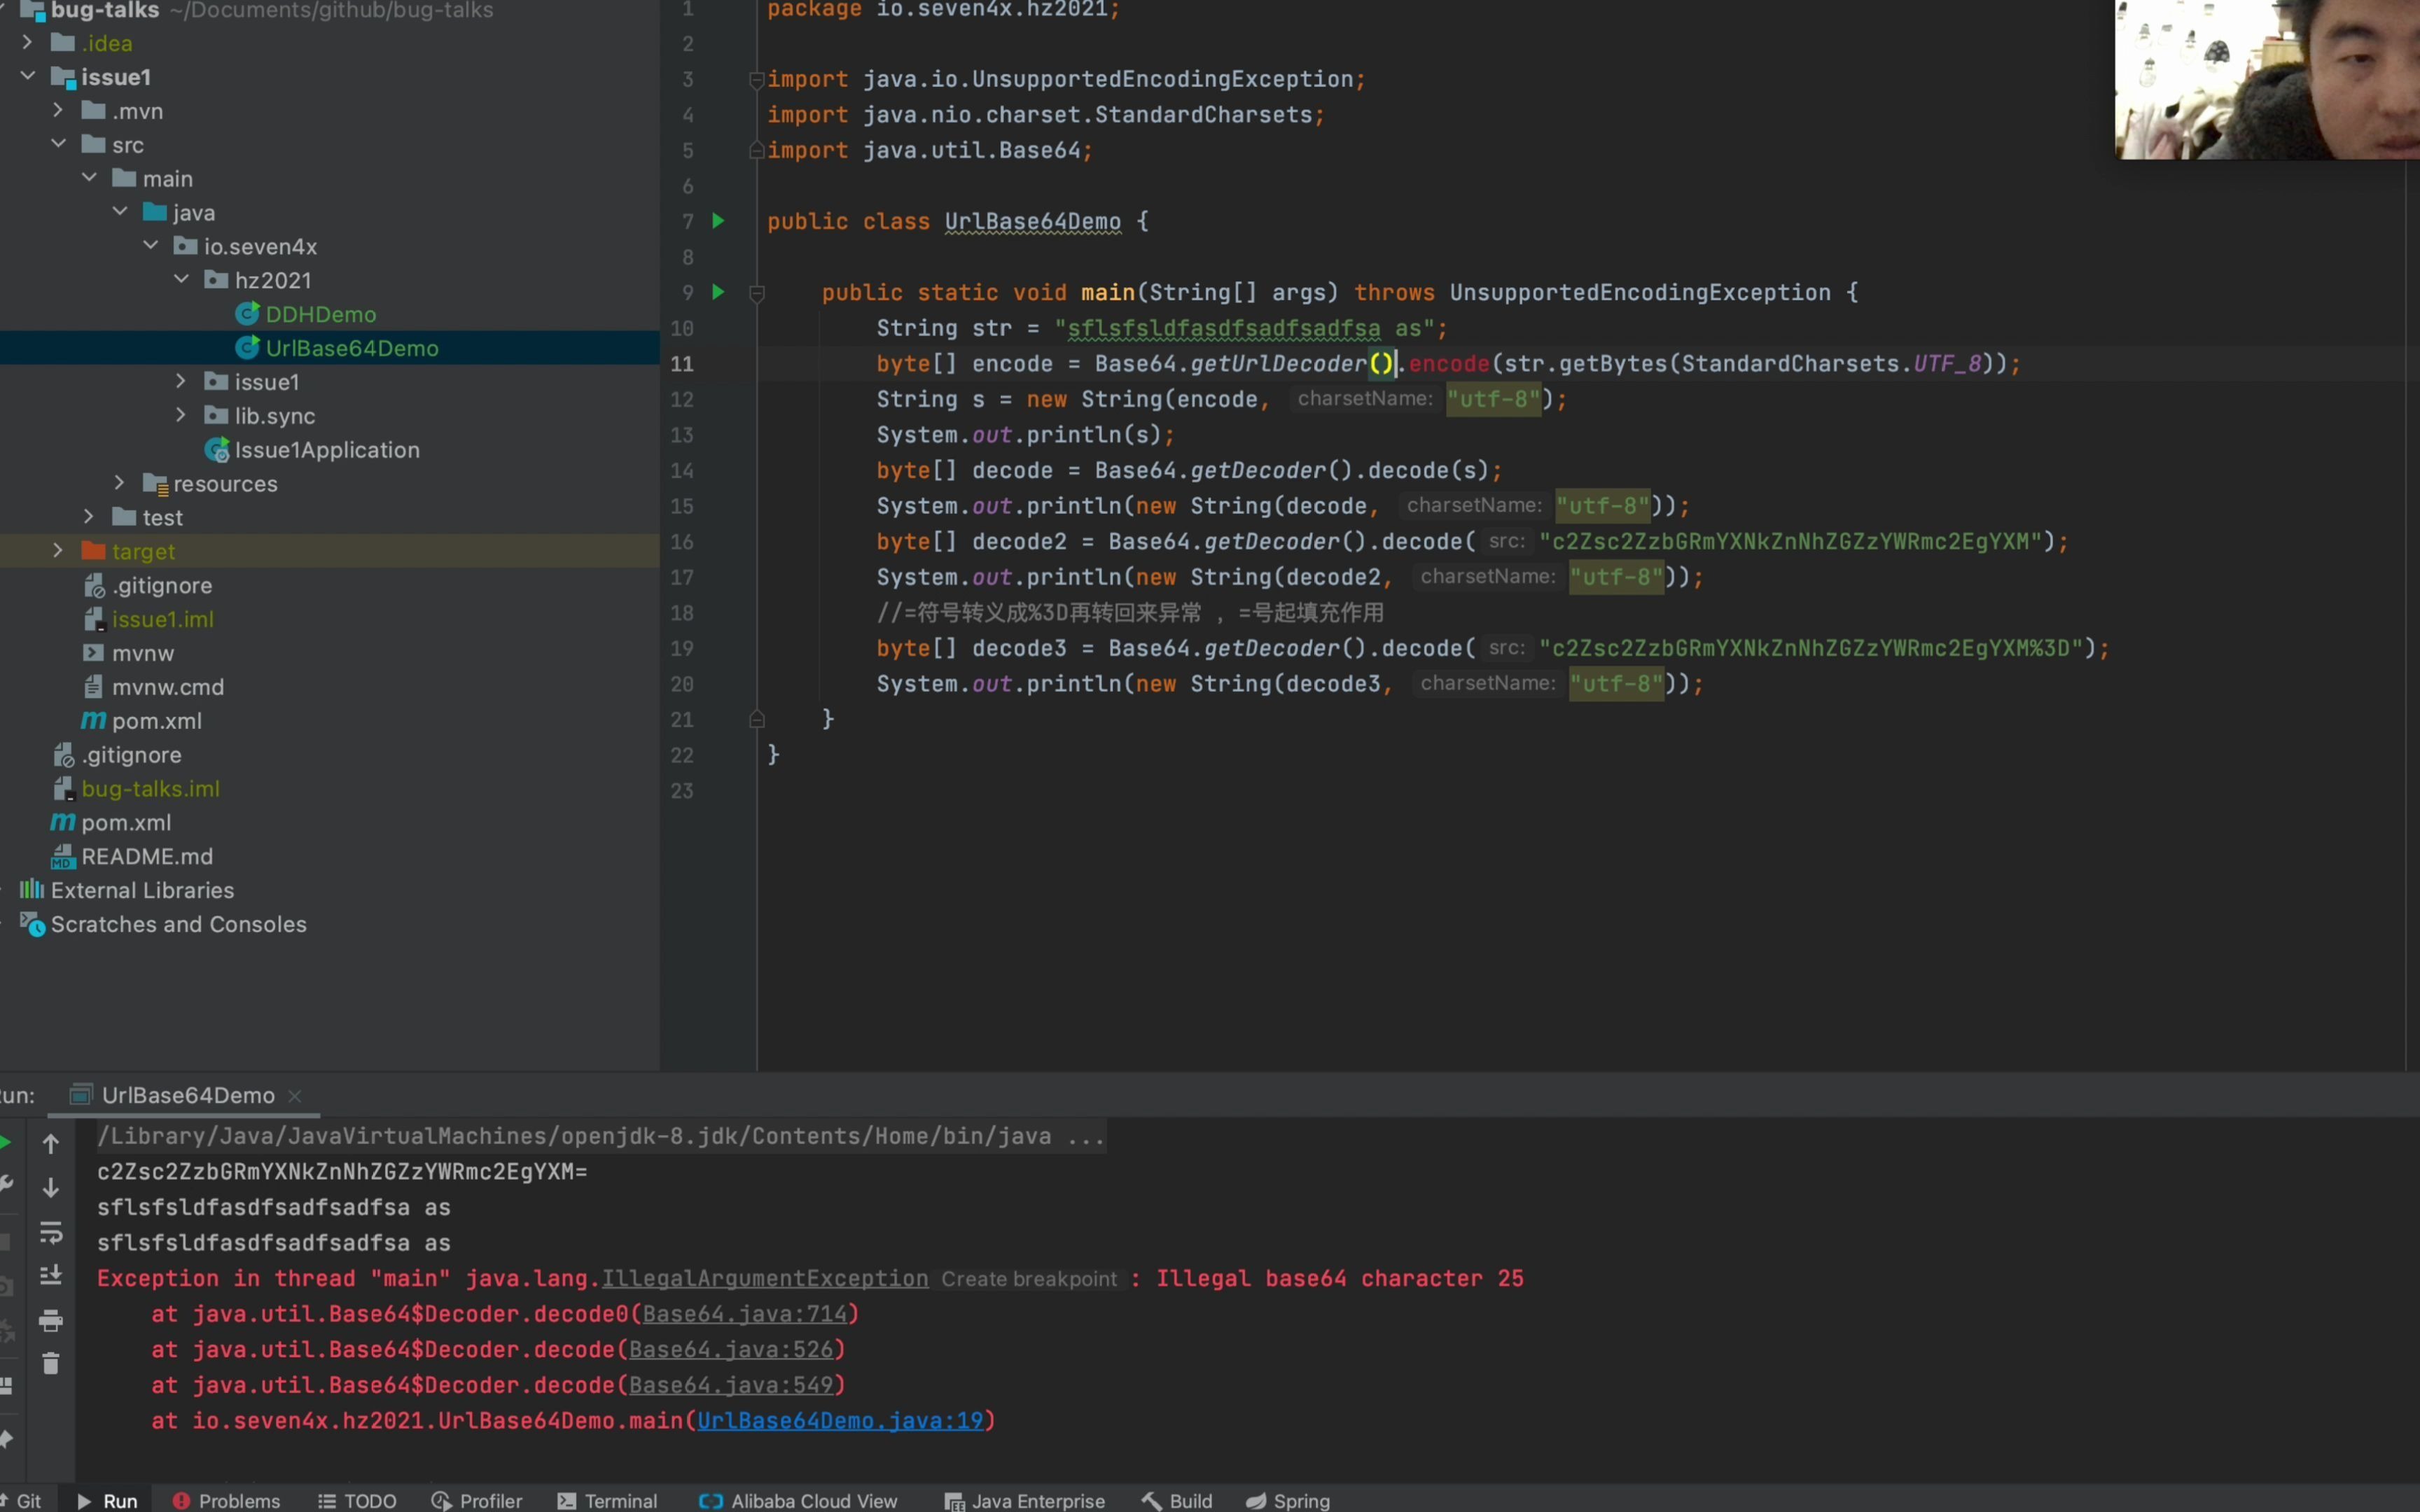Toggle scroll to end in console

[51, 1275]
